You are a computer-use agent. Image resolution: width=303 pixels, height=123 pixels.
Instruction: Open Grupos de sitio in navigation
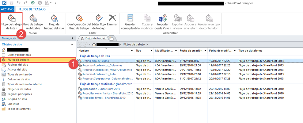tap(17, 99)
